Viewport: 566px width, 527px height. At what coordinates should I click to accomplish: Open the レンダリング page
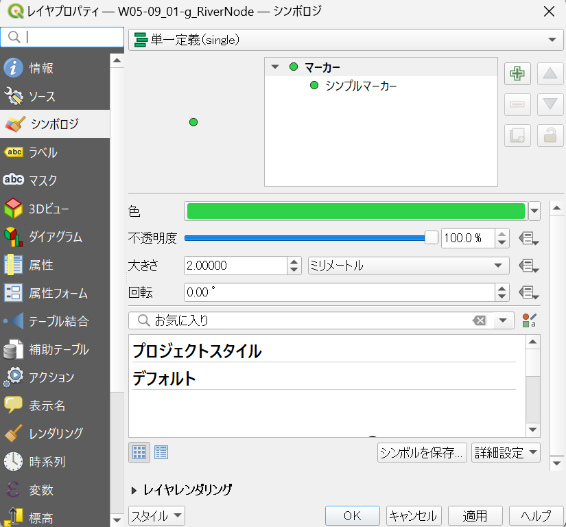click(55, 433)
